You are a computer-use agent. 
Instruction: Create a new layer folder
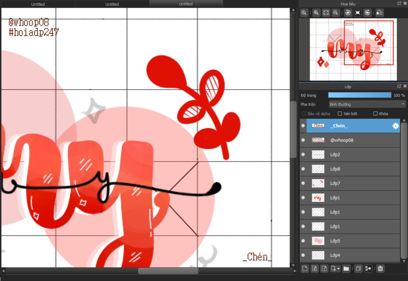[346, 269]
